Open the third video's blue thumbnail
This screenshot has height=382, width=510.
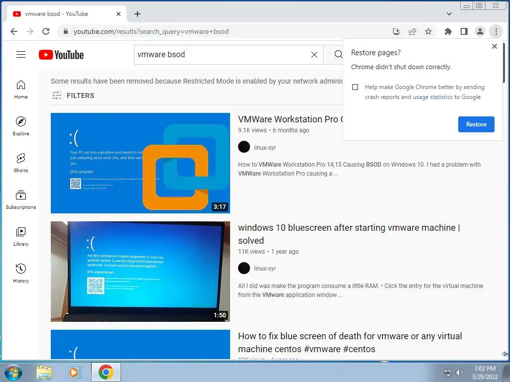140,344
